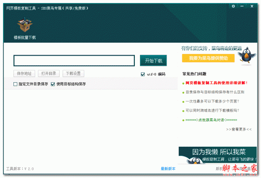Uncheck 使用目标结构保存 option
The width and height of the screenshot is (261, 178).
click(x=53, y=84)
